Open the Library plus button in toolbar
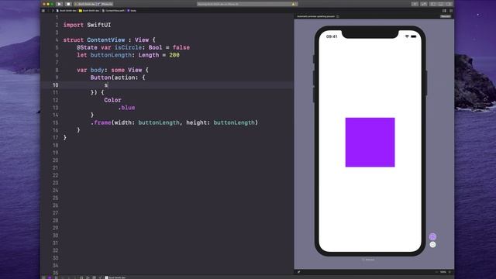 pos(415,4)
